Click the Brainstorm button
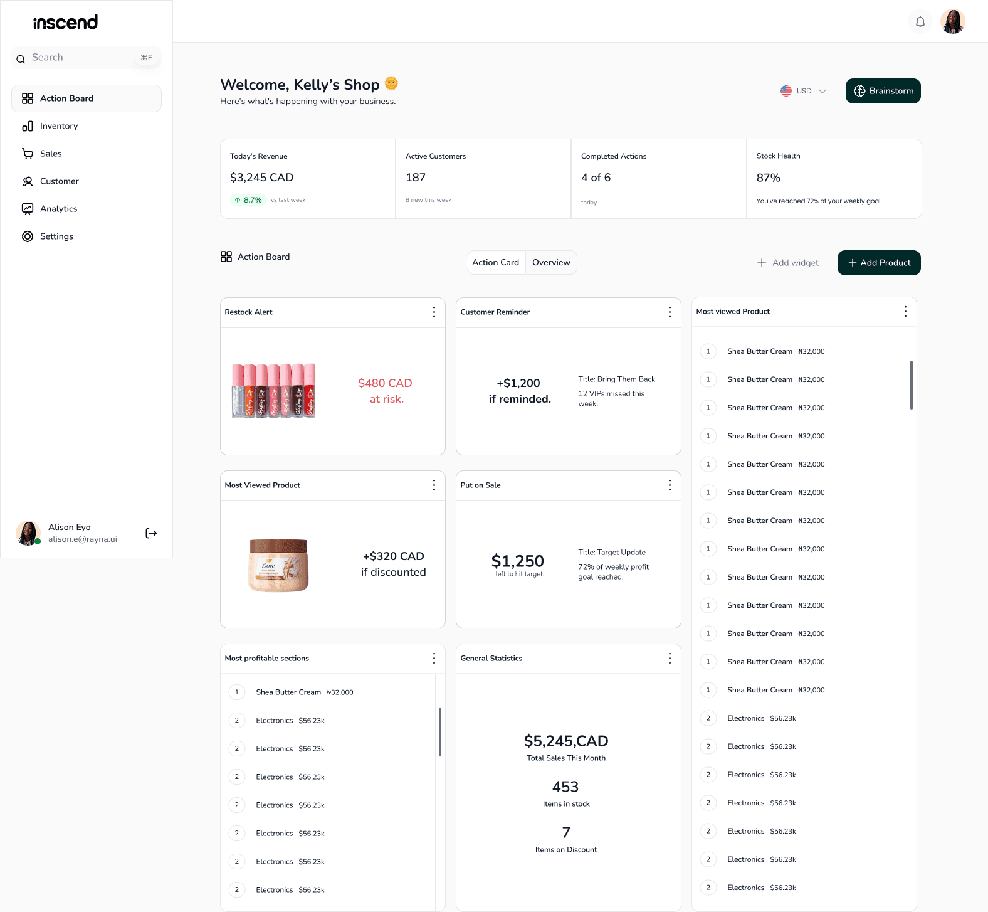Viewport: 988px width, 912px height. (x=883, y=91)
